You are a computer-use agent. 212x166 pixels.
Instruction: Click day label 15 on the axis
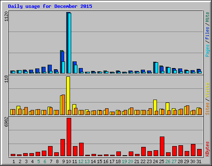click(x=99, y=161)
